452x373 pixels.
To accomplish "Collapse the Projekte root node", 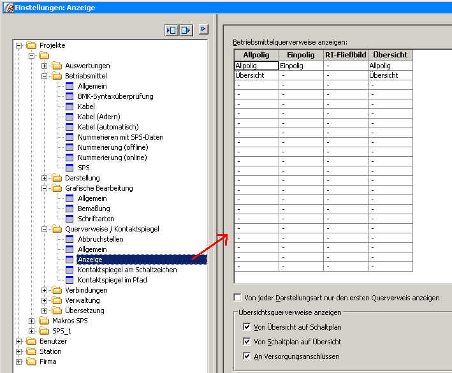I will tap(18, 45).
